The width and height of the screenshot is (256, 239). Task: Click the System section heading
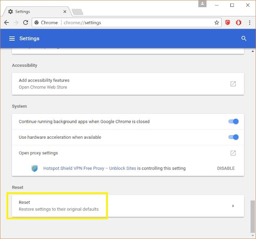[19, 106]
